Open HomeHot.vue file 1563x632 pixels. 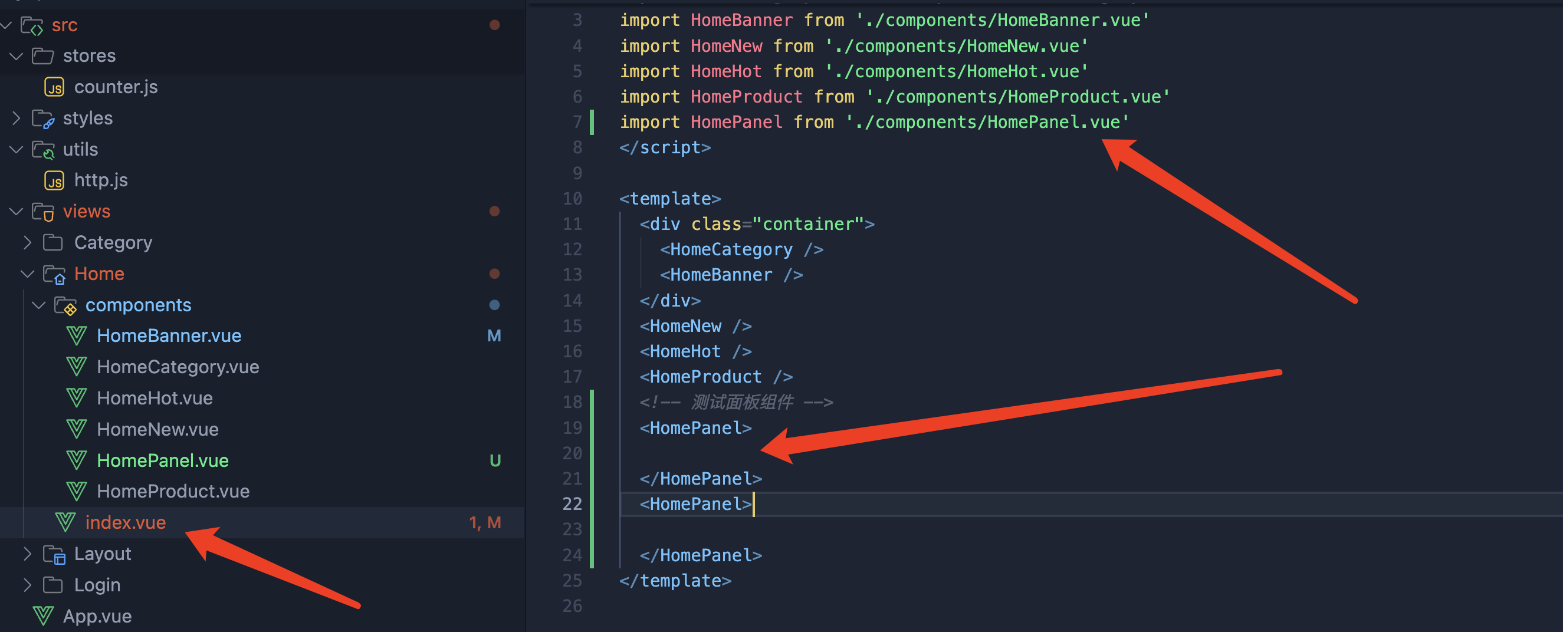pyautogui.click(x=155, y=398)
